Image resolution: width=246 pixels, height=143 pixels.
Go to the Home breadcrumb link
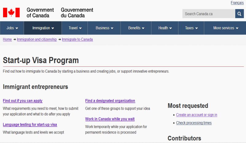click(x=7, y=40)
